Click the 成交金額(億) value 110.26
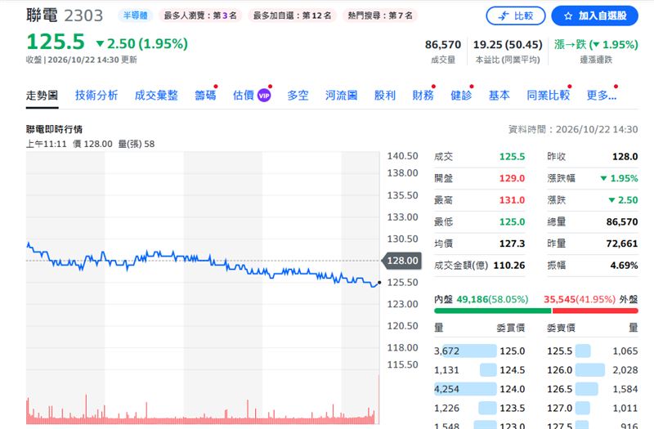This screenshot has width=654, height=429. click(x=509, y=265)
